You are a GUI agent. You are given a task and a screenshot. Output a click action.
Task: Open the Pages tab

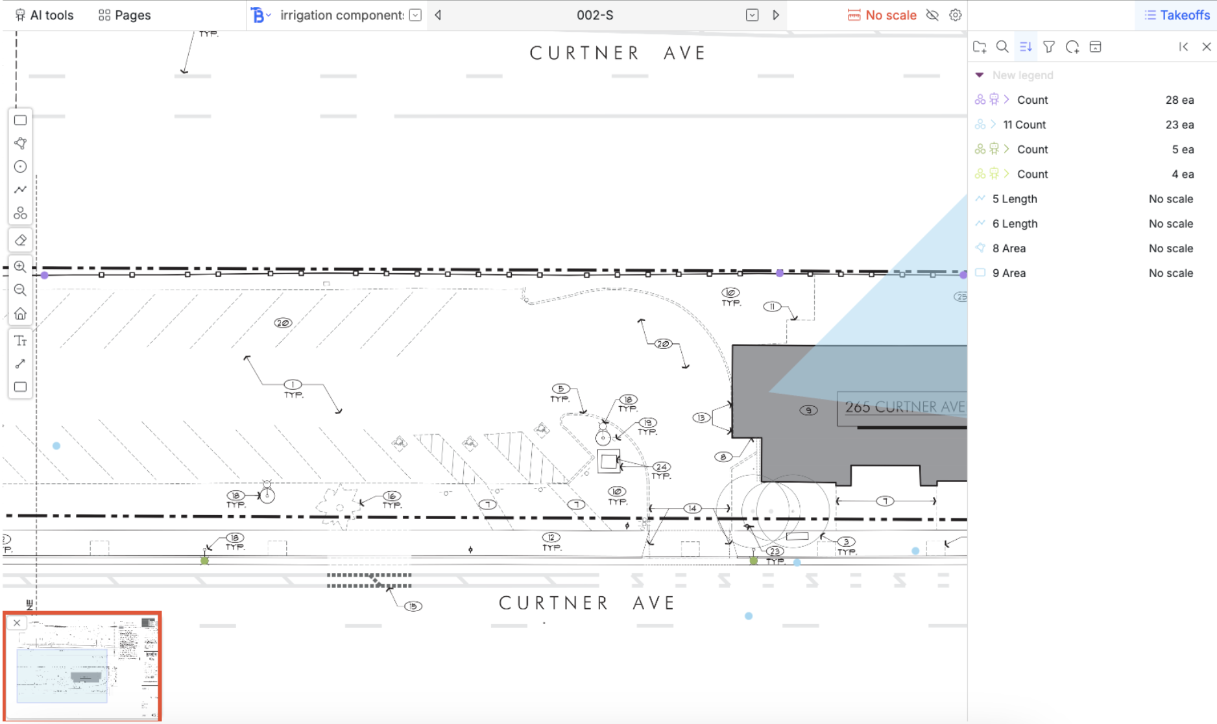pyautogui.click(x=125, y=15)
